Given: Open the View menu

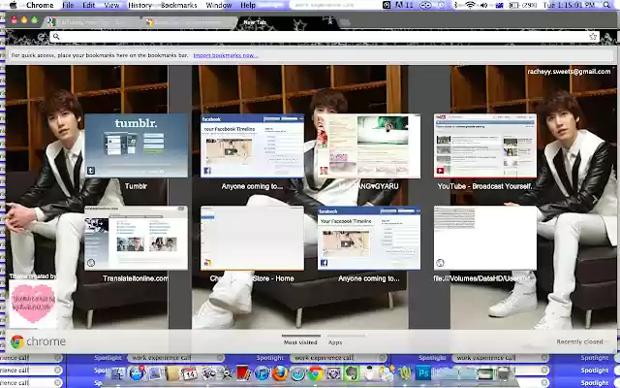Looking at the screenshot, I should click(x=111, y=5).
